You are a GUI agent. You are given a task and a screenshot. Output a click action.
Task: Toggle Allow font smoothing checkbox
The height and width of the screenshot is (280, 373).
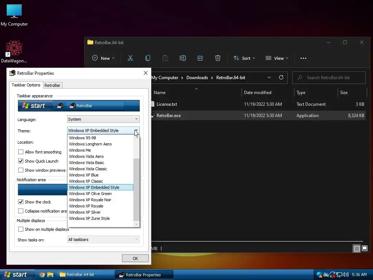[21, 152]
